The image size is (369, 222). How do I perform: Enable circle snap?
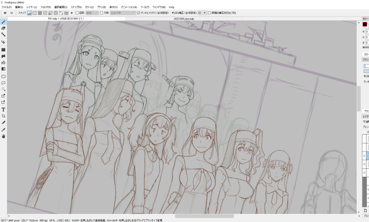tap(56, 13)
